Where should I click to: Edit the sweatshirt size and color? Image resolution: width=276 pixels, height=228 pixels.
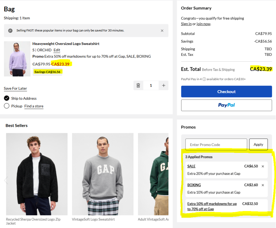pos(57,50)
